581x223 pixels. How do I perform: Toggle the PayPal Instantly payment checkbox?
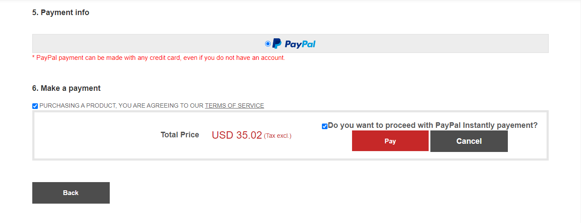click(324, 126)
